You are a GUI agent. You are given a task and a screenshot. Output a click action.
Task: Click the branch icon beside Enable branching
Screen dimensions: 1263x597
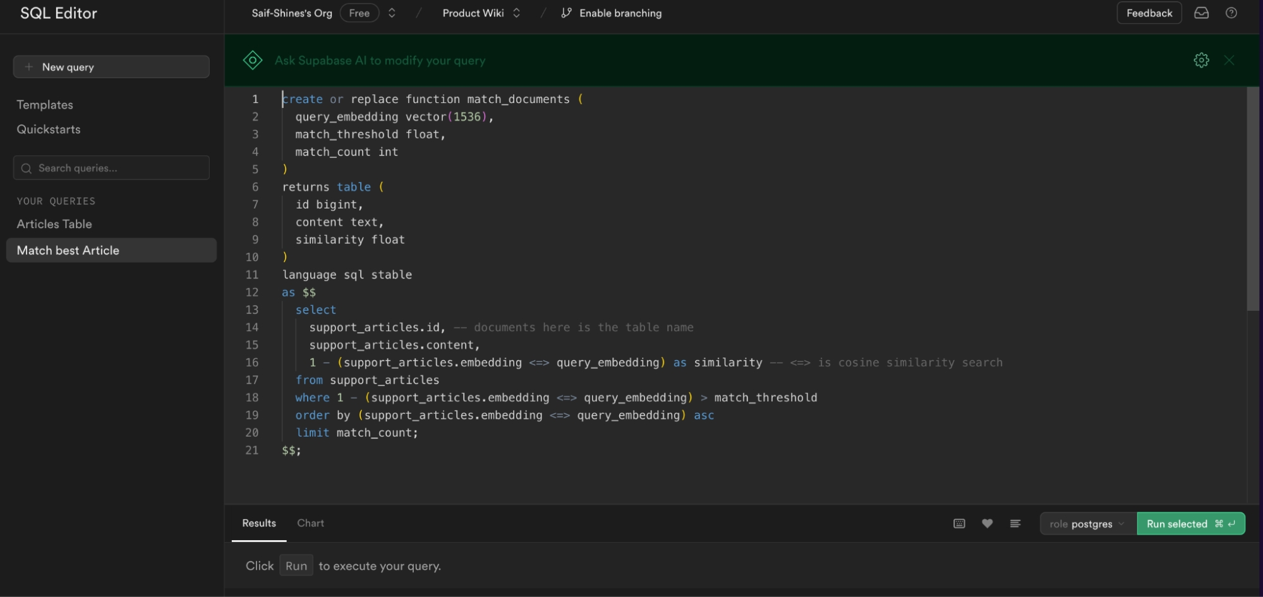pos(566,13)
